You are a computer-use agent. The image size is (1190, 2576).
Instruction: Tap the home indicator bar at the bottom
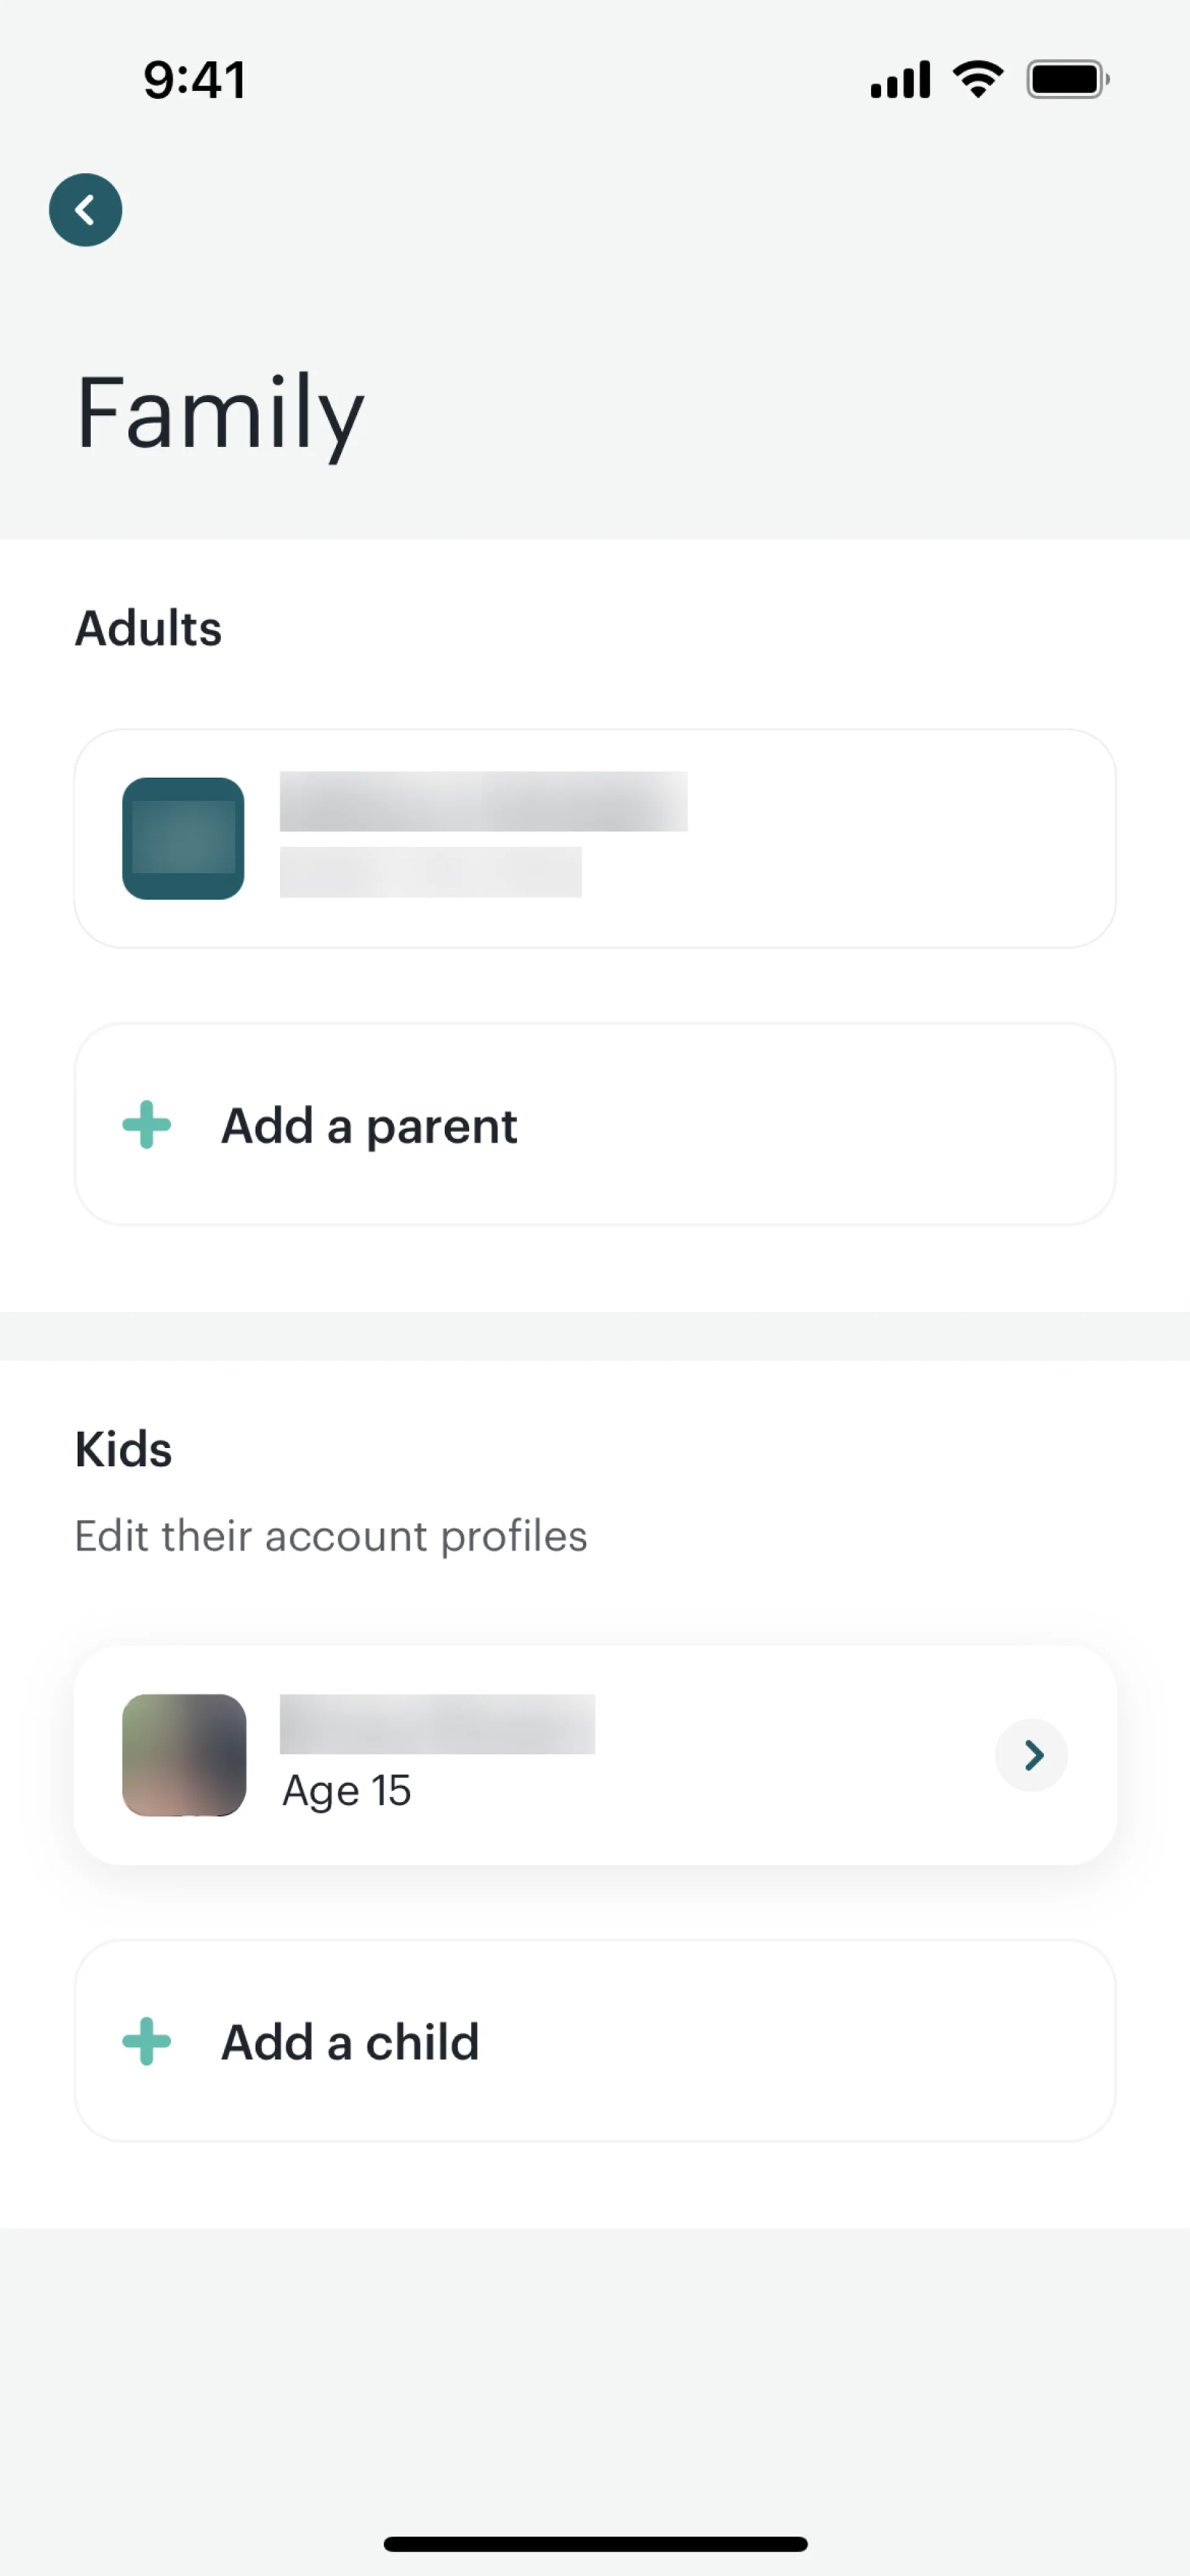coord(595,2543)
